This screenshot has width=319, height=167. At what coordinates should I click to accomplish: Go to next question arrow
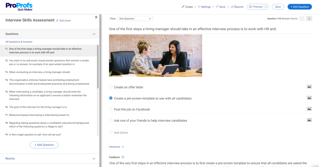point(309,19)
